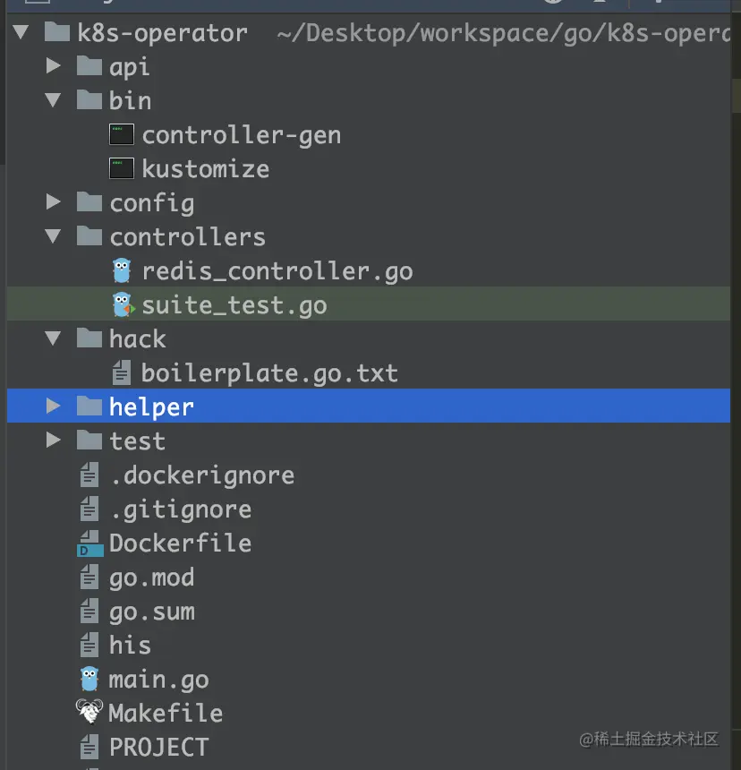The width and height of the screenshot is (741, 770).
Task: Click the controller-gen binary terminal icon
Action: pos(121,134)
